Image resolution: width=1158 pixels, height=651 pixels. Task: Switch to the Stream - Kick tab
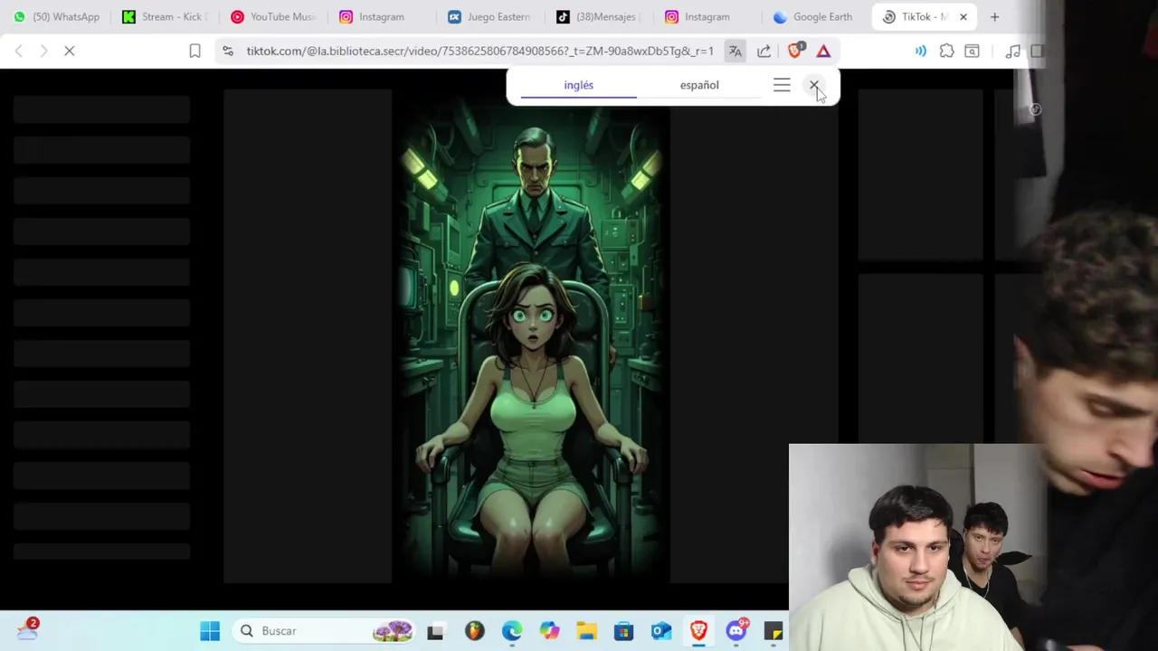pyautogui.click(x=165, y=16)
